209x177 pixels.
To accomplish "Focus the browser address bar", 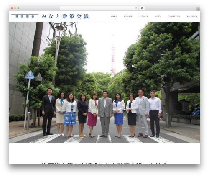I will (x=99, y=8).
